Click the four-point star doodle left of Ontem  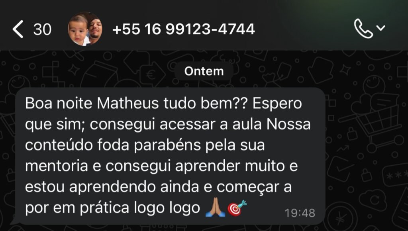click(x=74, y=70)
